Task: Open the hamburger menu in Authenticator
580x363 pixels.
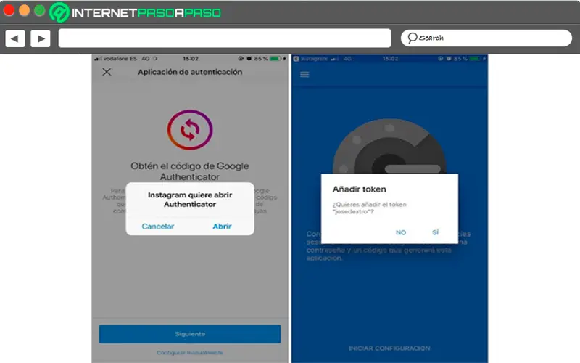Action: point(304,75)
